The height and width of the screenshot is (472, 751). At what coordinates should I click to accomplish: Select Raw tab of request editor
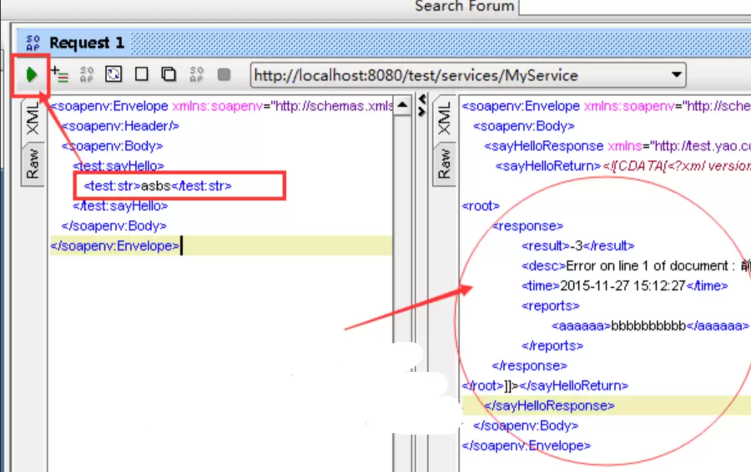click(32, 163)
